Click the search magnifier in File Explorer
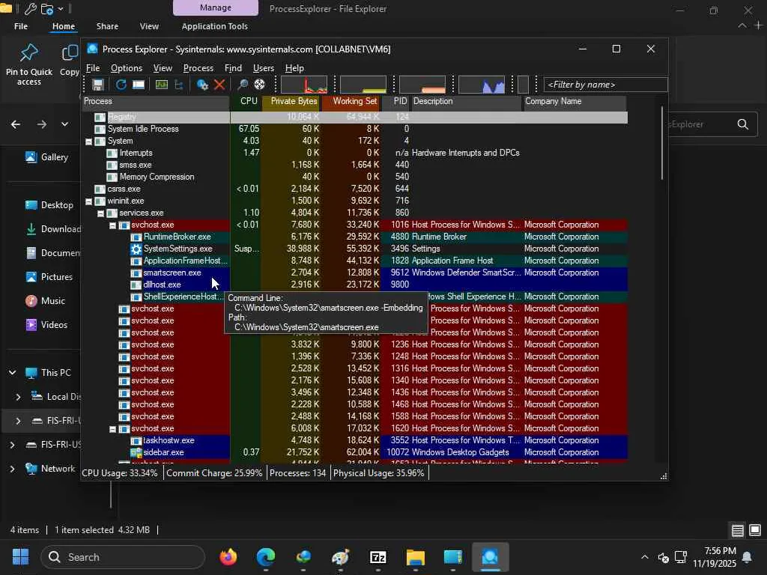This screenshot has height=575, width=767. [x=743, y=124]
